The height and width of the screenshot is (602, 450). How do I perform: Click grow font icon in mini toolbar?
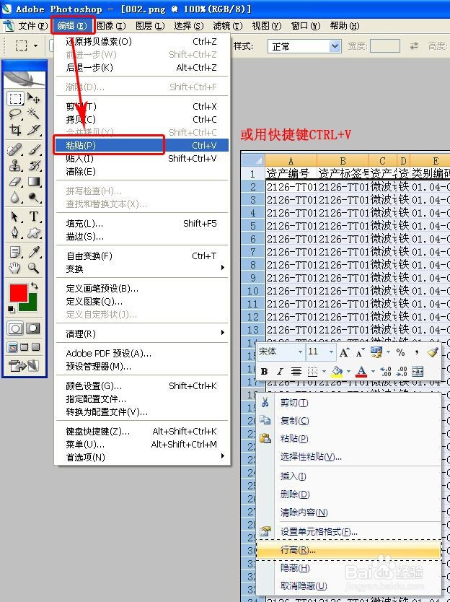[x=344, y=352]
